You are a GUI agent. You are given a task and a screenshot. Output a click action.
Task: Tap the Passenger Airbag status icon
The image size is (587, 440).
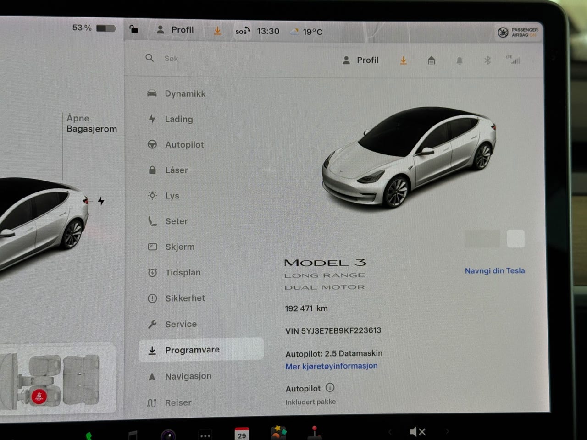click(x=518, y=32)
